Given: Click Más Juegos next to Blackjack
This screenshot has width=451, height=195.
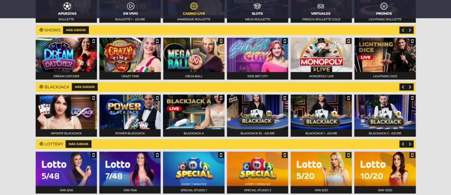Looking at the screenshot, I should (x=85, y=87).
